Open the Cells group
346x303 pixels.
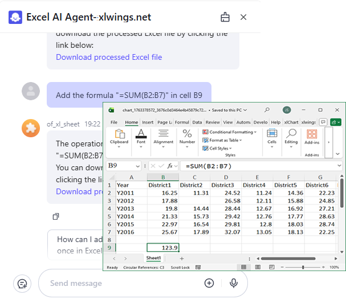click(x=272, y=138)
